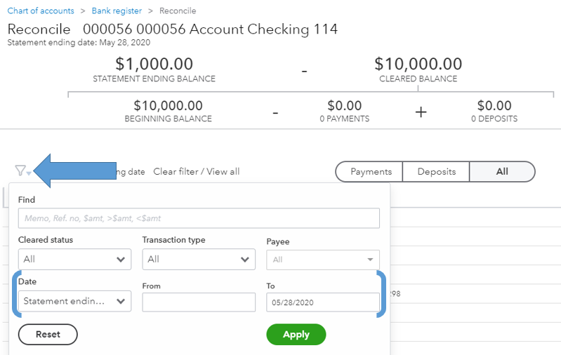The width and height of the screenshot is (561, 355).
Task: Navigate to Bank register breadcrumb
Action: point(117,11)
